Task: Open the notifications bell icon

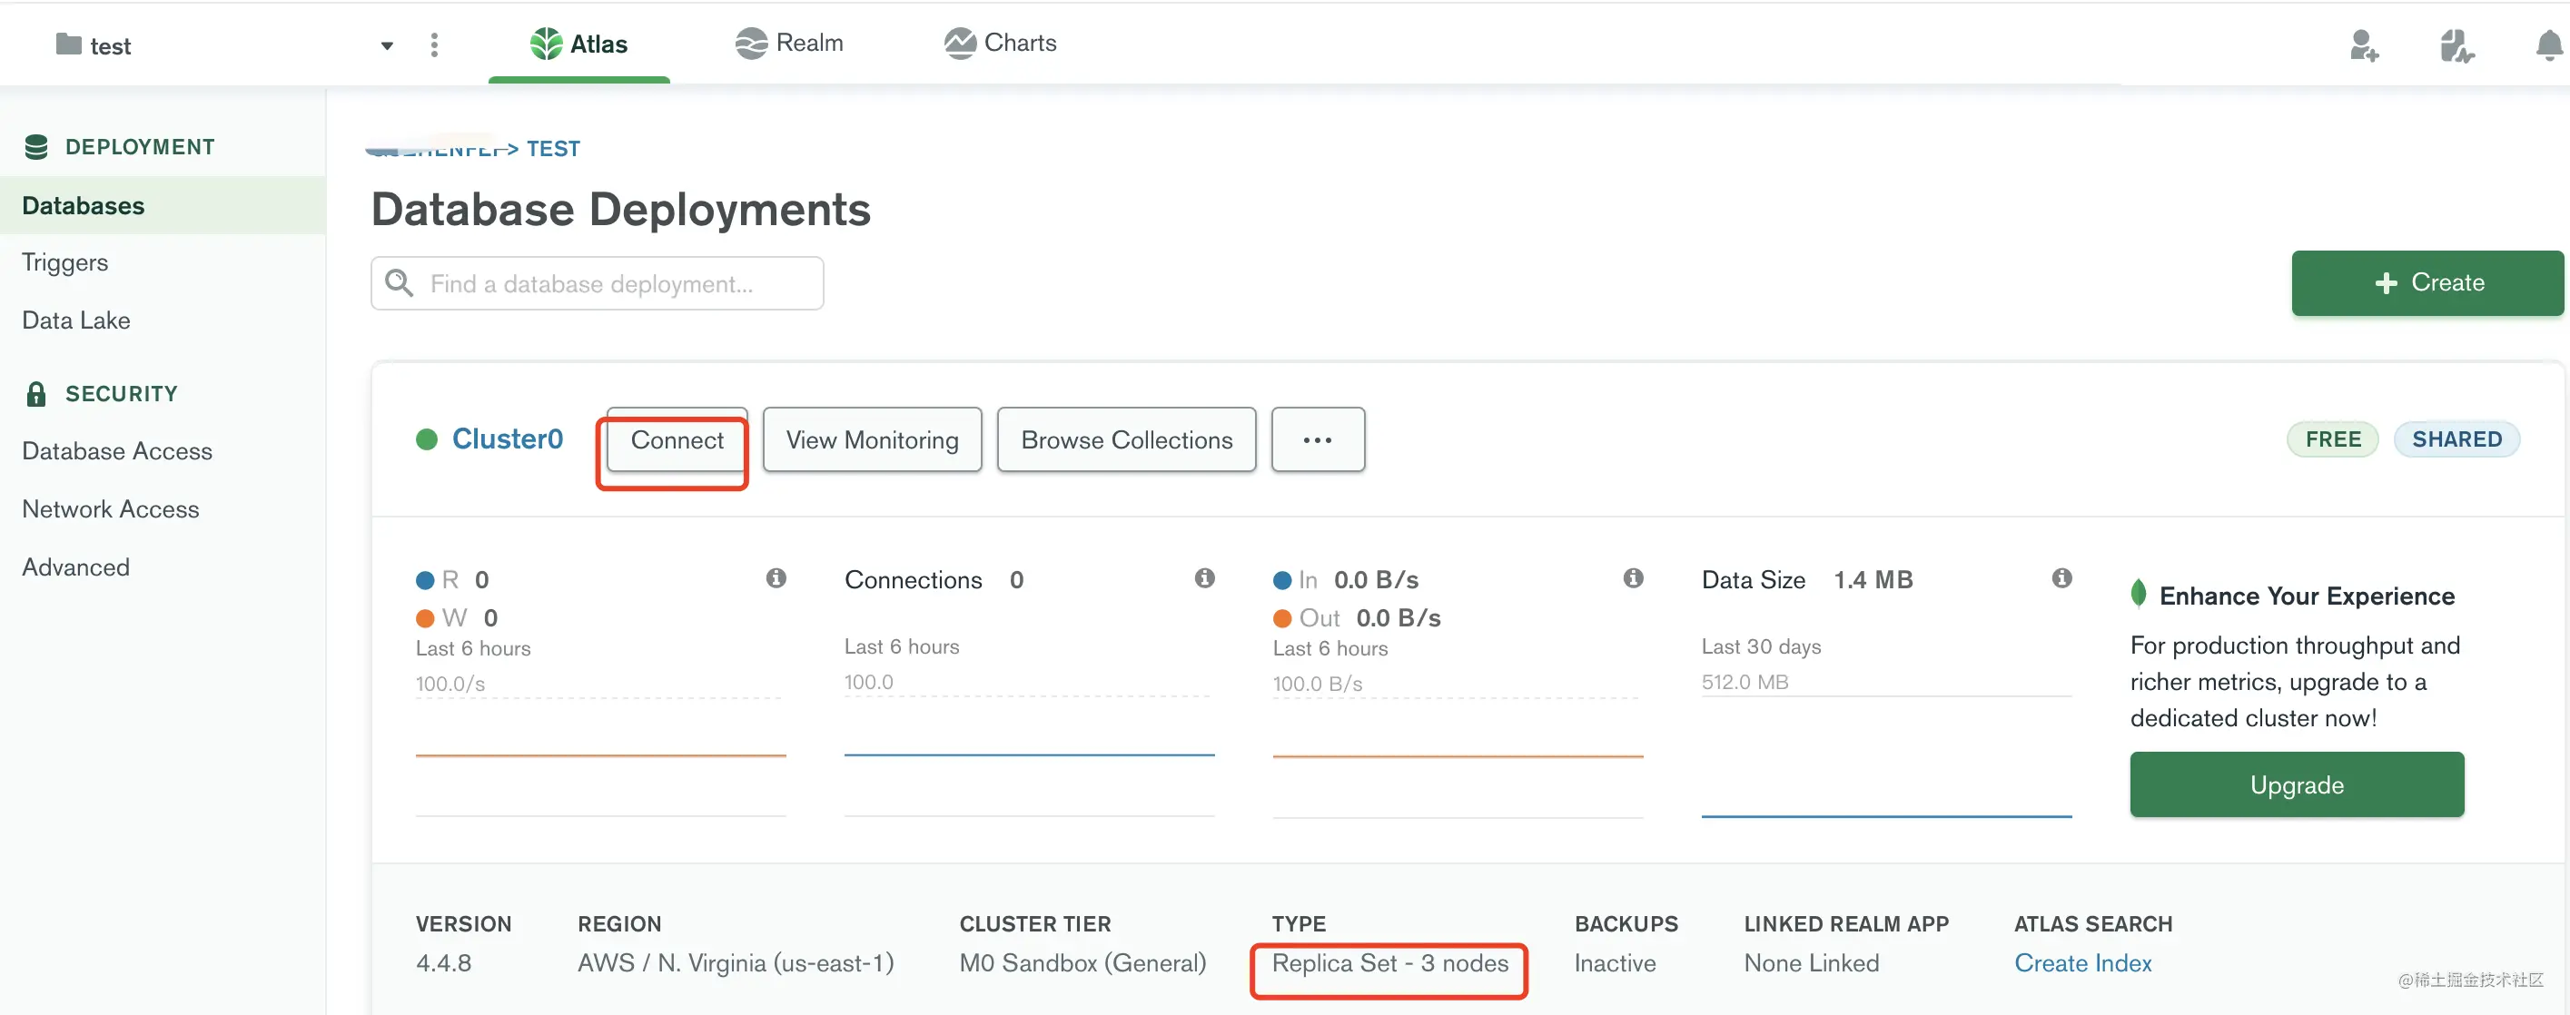Action: (x=2550, y=46)
